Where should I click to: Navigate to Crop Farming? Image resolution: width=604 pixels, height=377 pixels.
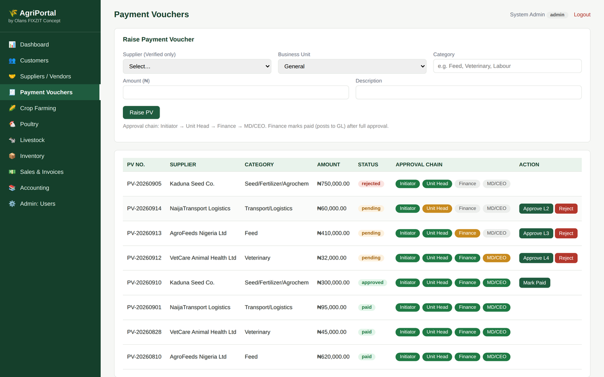[x=50, y=108]
